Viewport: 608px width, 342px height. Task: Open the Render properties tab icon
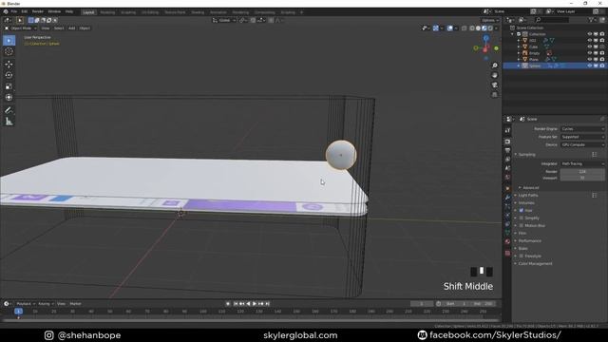point(507,142)
